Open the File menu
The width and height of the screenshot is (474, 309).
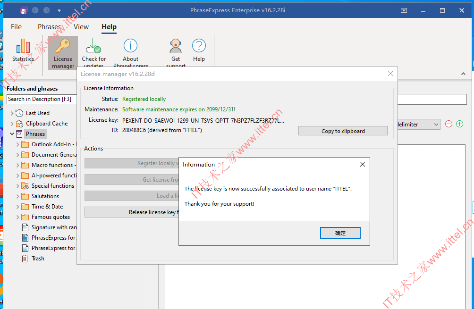click(x=17, y=27)
